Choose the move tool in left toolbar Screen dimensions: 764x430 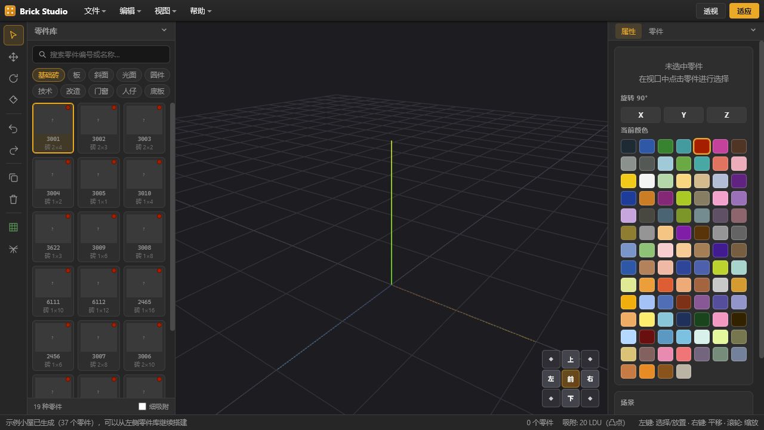(14, 57)
